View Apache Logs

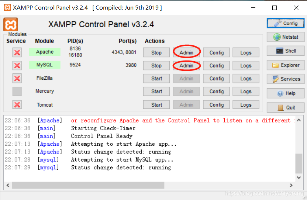coord(246,52)
